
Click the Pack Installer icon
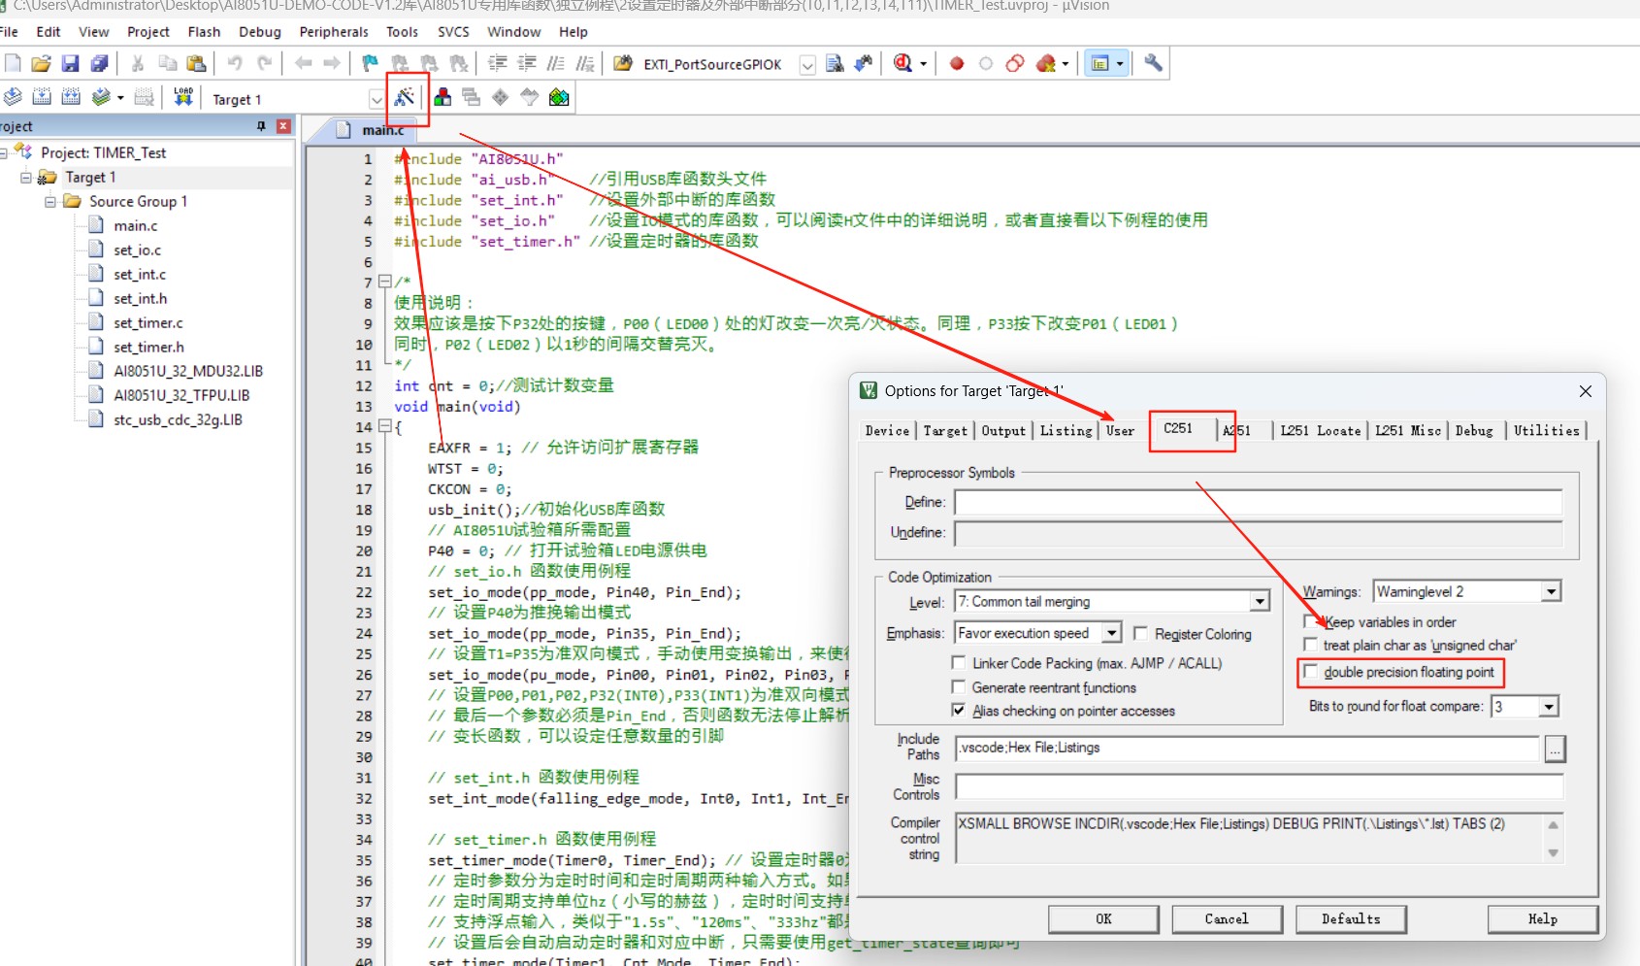559,97
